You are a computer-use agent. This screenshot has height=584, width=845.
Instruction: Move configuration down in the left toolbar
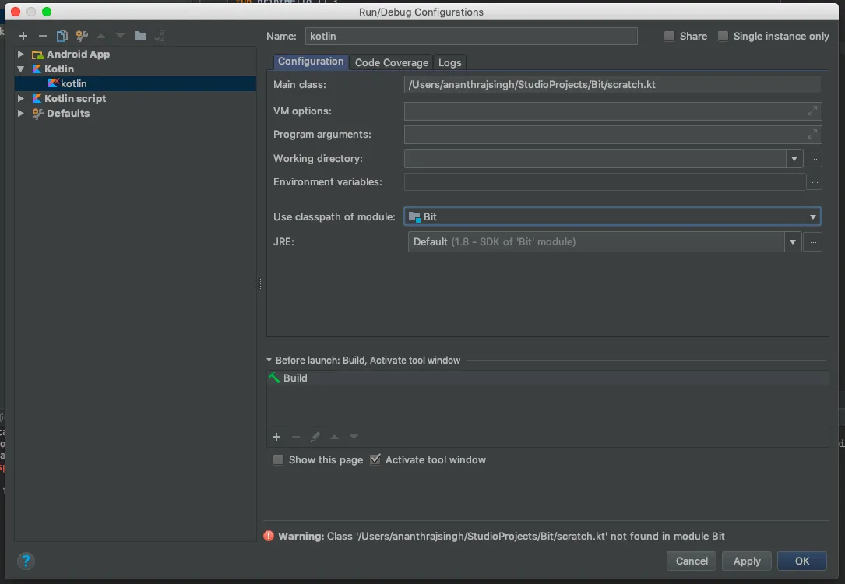pos(120,36)
